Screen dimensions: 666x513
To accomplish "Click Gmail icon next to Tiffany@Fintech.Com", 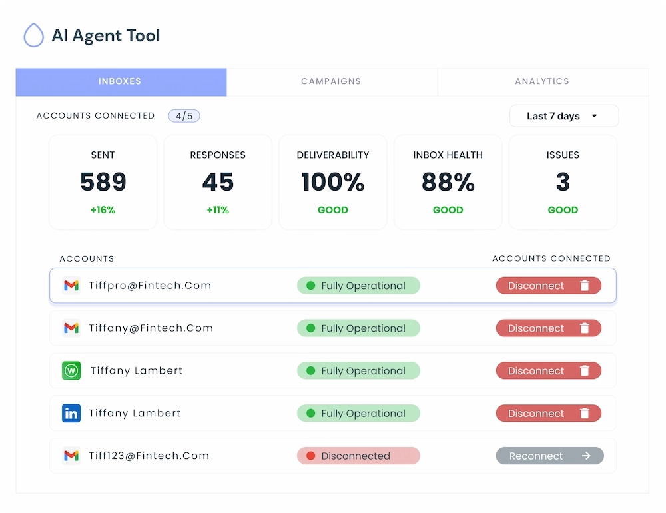I will (x=71, y=328).
